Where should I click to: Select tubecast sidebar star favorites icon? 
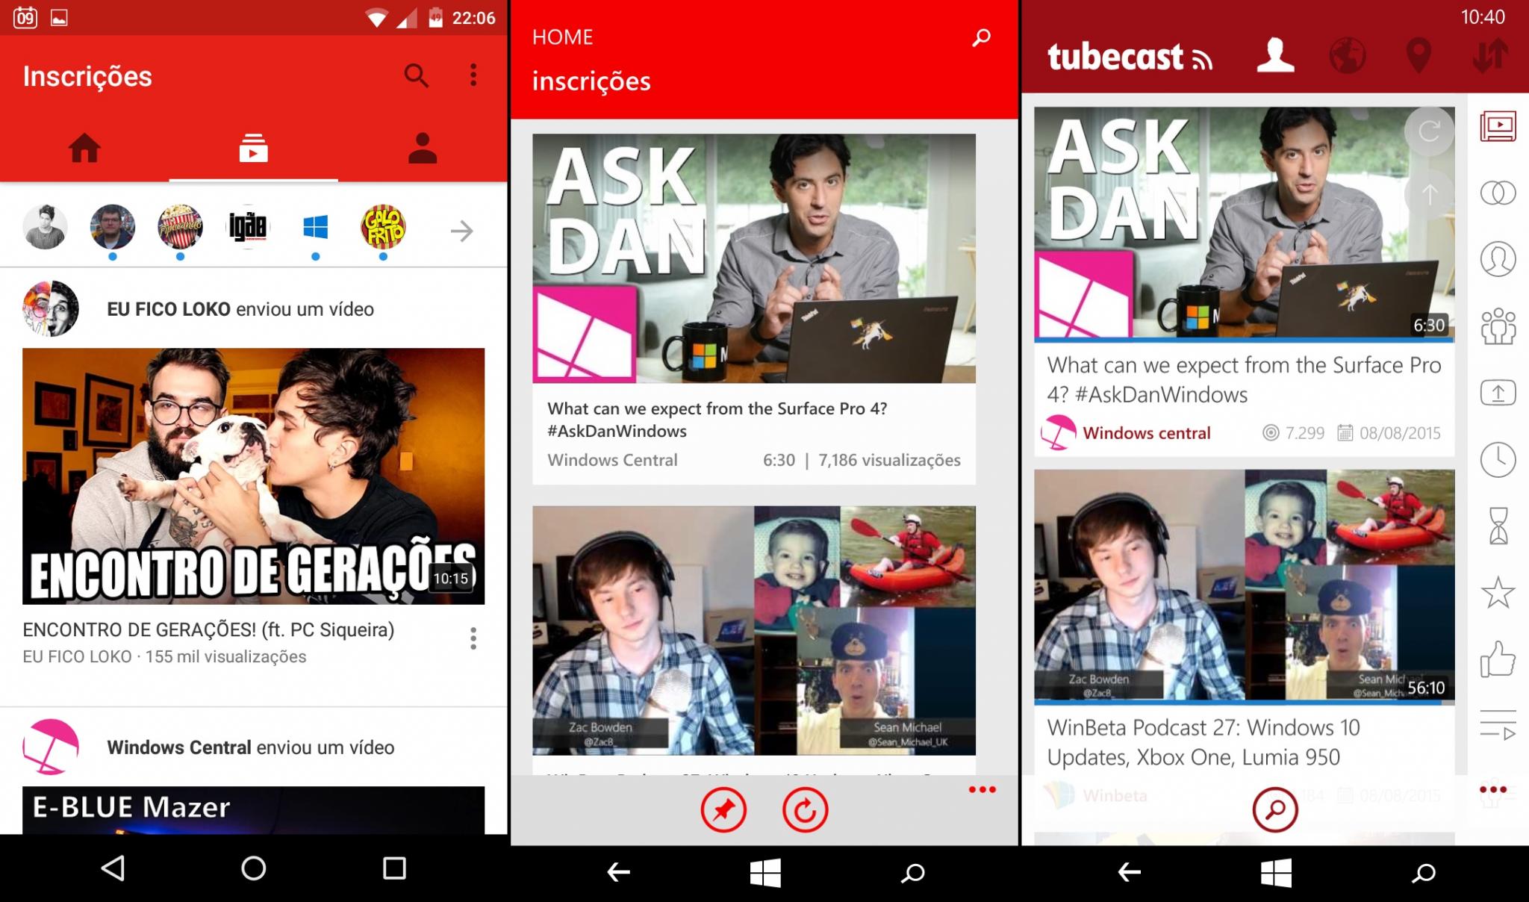1498,593
